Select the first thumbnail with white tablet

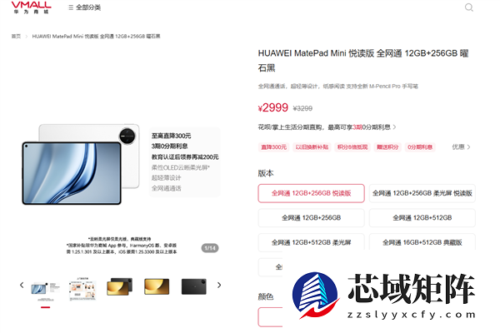point(45,290)
